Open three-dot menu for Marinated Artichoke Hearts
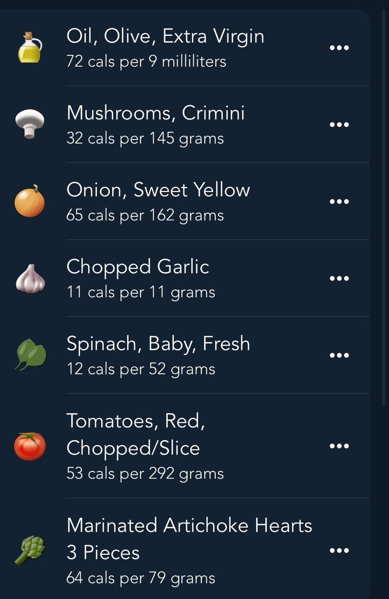 tap(339, 550)
